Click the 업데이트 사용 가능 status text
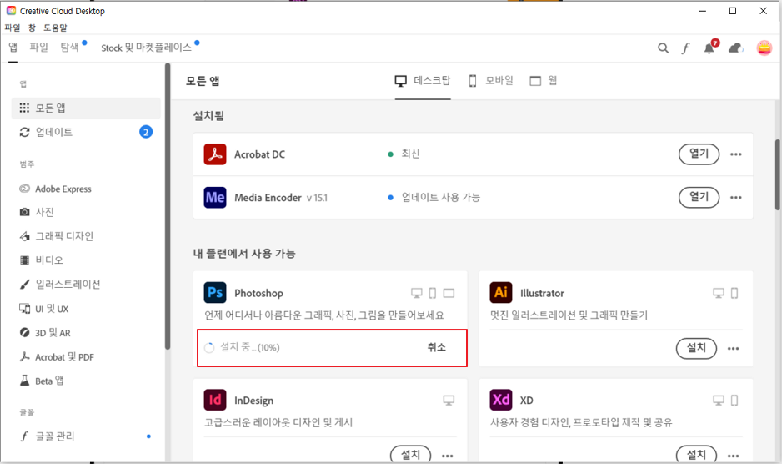782x464 pixels. click(x=441, y=197)
